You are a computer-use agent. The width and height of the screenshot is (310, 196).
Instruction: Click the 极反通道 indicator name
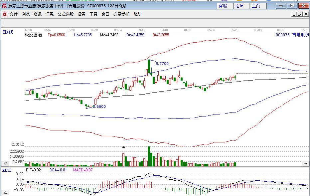33,35
